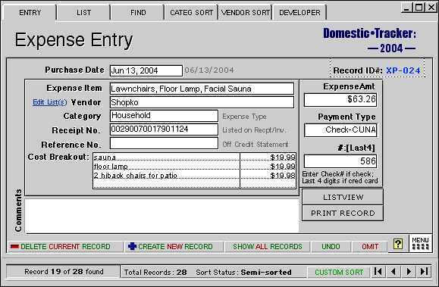This screenshot has width=439, height=287.
Task: Click CREATE NEW RECORD button
Action: tap(174, 246)
